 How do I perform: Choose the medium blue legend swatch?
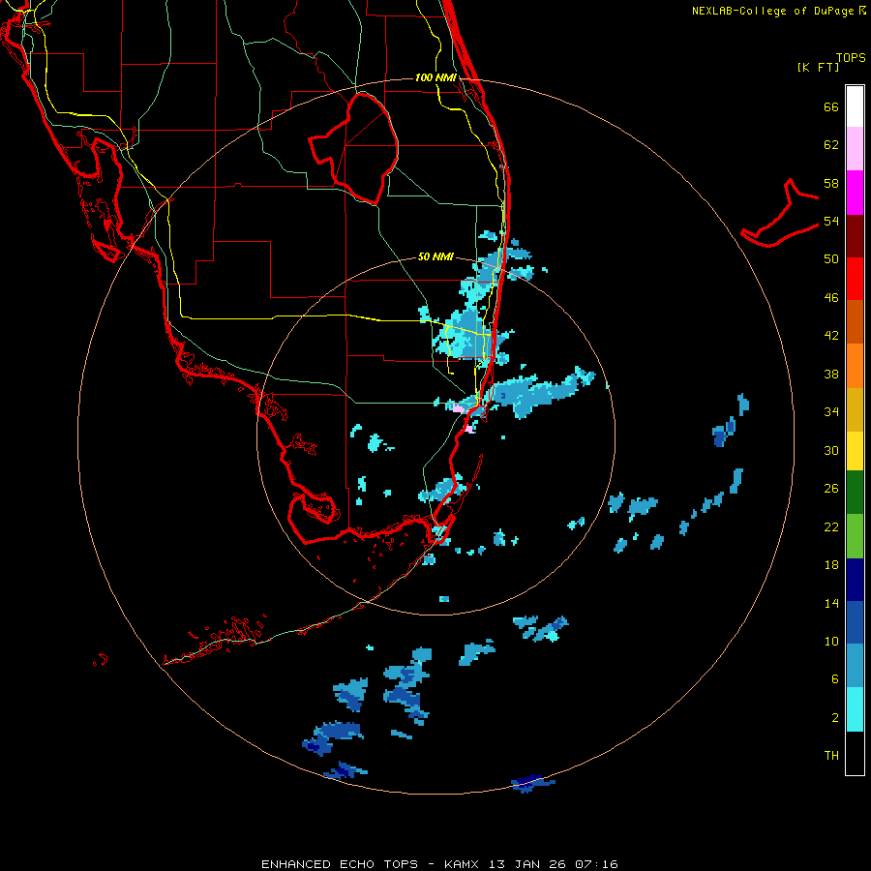855,622
